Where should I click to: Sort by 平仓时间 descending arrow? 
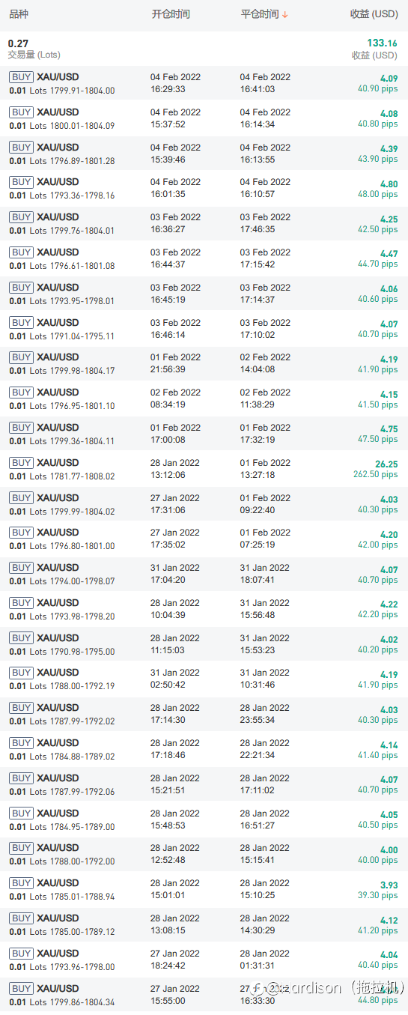coord(285,15)
